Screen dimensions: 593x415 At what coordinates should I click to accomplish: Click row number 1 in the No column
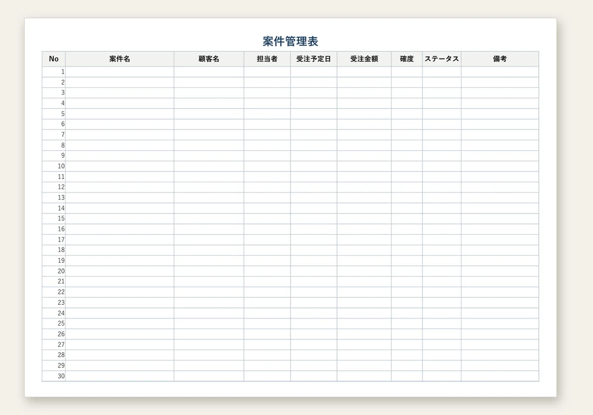click(54, 72)
